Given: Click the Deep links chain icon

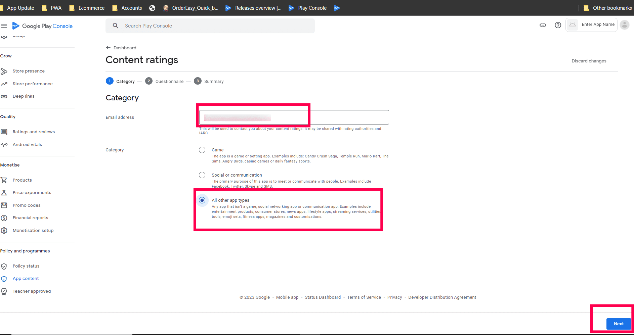Looking at the screenshot, I should point(4,96).
